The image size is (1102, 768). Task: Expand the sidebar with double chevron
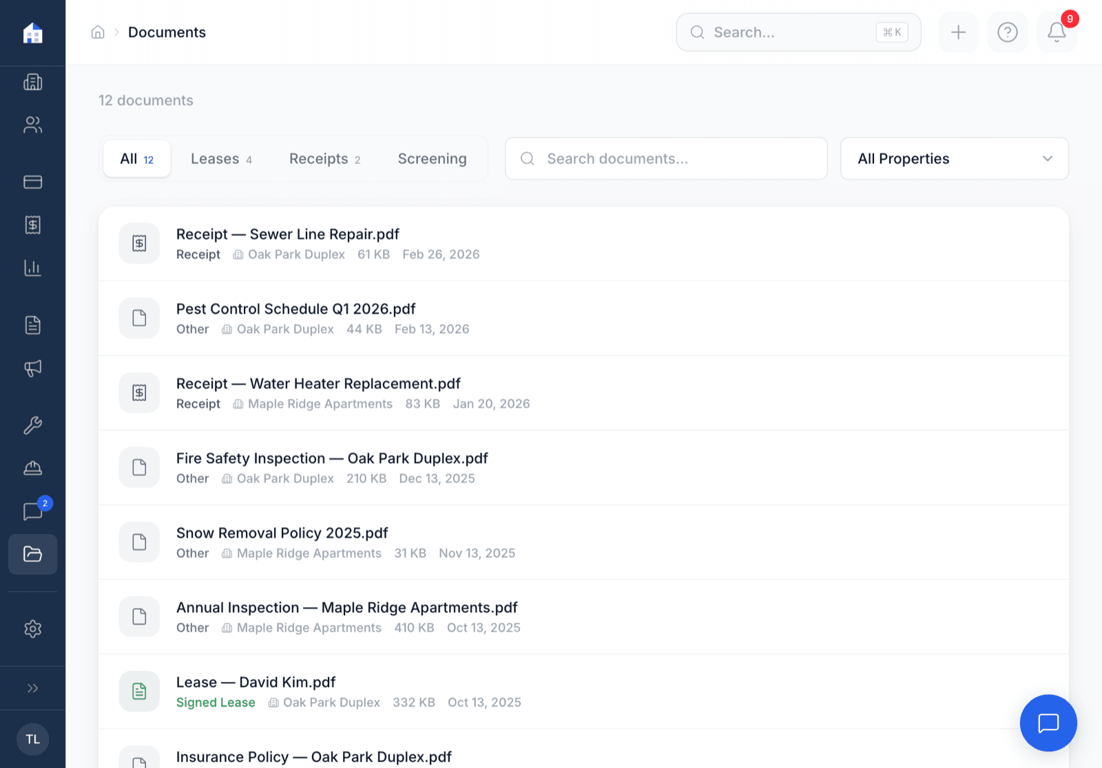point(32,688)
